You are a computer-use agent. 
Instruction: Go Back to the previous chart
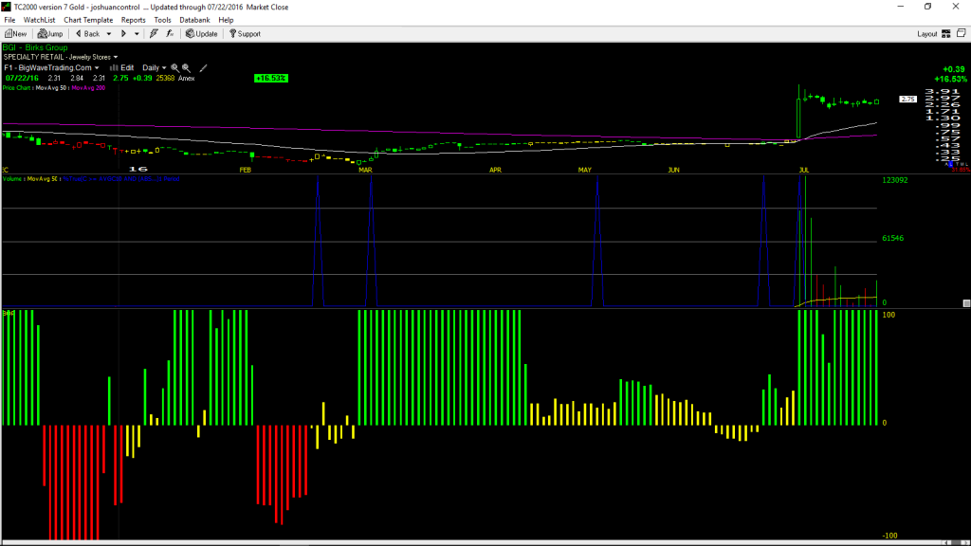click(x=88, y=34)
